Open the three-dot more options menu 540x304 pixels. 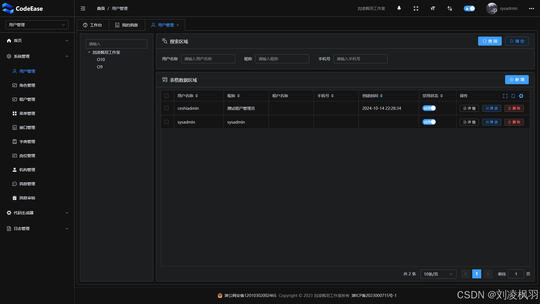531,8
